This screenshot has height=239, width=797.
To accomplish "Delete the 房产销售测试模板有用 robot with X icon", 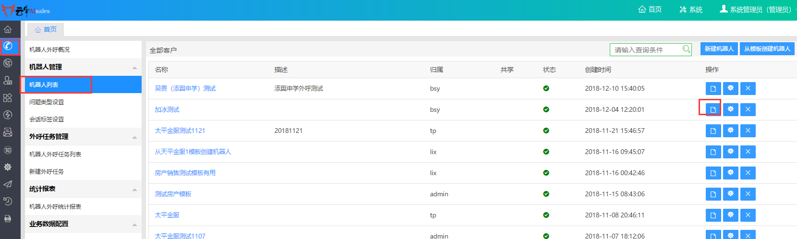I will click(748, 173).
